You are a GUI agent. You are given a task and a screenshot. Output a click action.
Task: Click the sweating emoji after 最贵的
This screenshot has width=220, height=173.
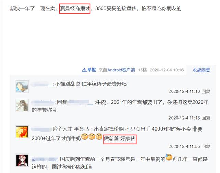click(x=169, y=157)
